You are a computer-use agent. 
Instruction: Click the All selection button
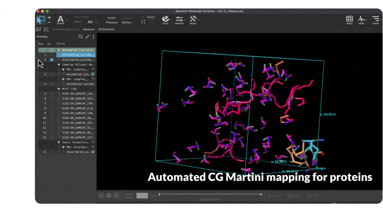point(90,22)
